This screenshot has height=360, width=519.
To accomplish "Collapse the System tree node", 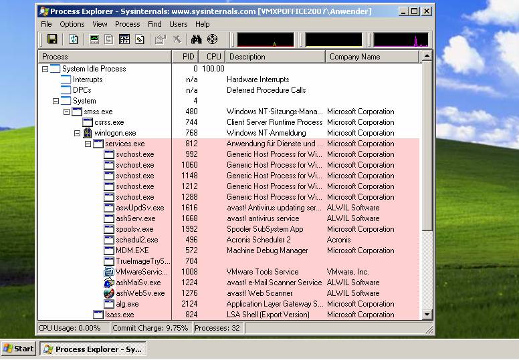I will [x=56, y=101].
